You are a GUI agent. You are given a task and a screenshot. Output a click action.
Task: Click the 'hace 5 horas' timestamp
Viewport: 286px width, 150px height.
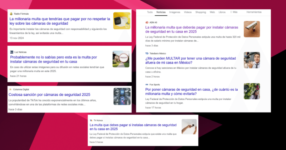coord(96,142)
